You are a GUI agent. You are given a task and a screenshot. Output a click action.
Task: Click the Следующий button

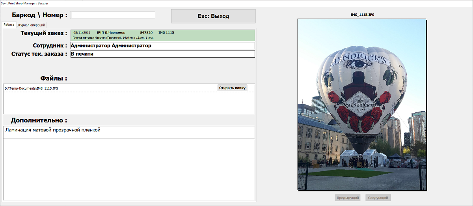tap(378, 198)
